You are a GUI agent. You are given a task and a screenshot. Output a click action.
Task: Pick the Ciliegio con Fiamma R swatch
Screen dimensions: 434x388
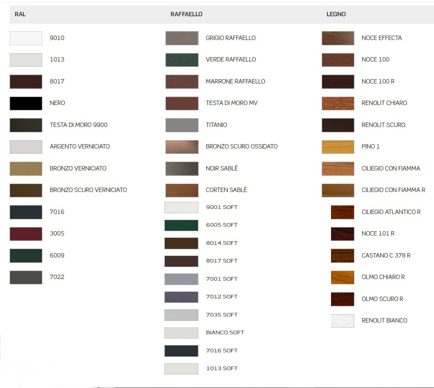tap(338, 190)
